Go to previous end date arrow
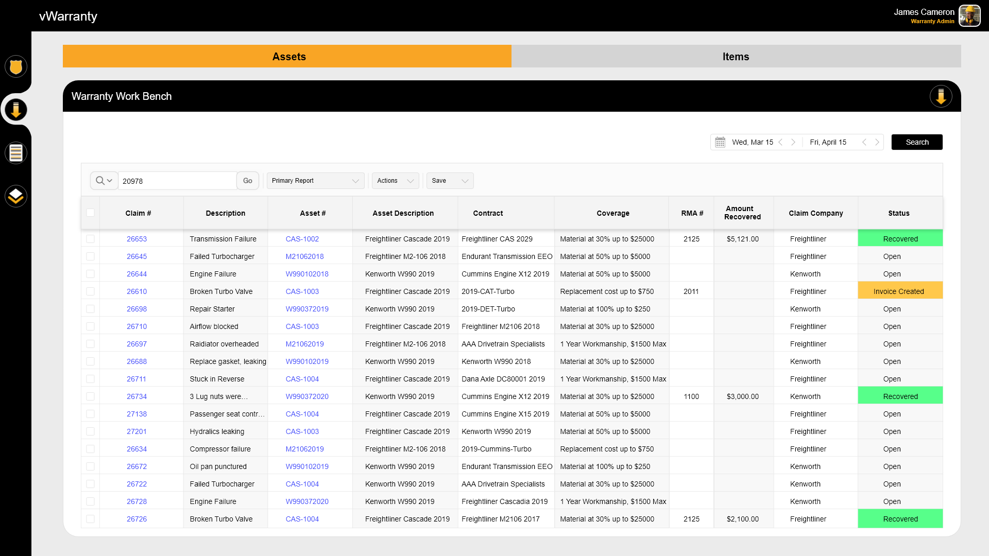The height and width of the screenshot is (556, 989). pos(864,142)
